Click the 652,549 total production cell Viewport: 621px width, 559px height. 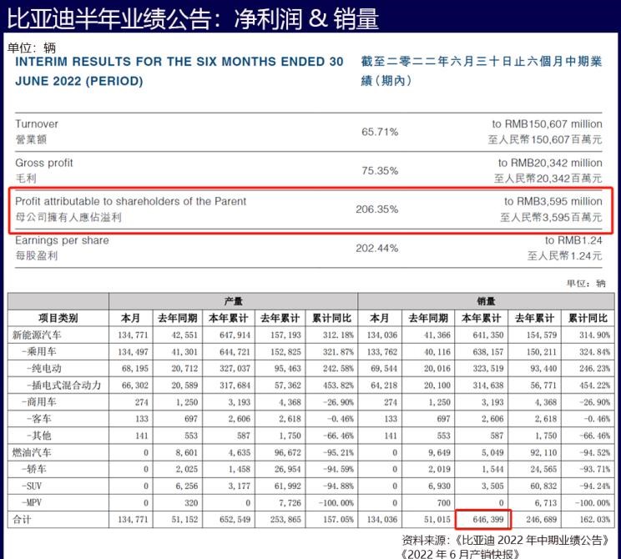(235, 520)
